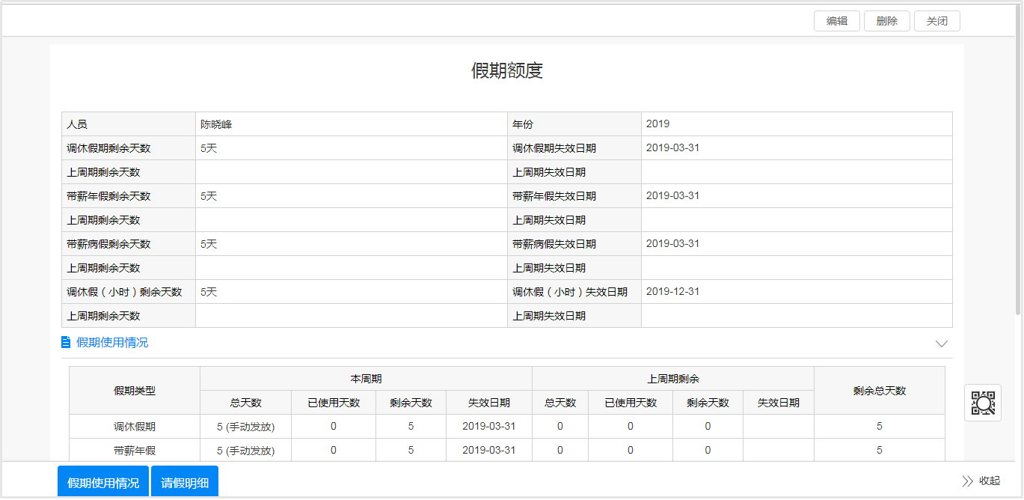
Task: Click the document icon beside 假期使用情况
Action: click(x=66, y=342)
